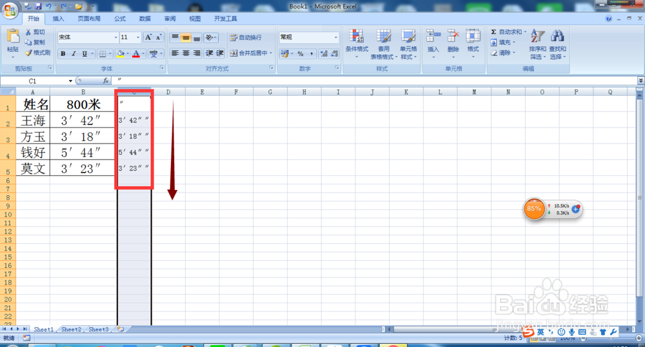Select cell A1 containing 姓名
The width and height of the screenshot is (645, 347).
coord(33,104)
